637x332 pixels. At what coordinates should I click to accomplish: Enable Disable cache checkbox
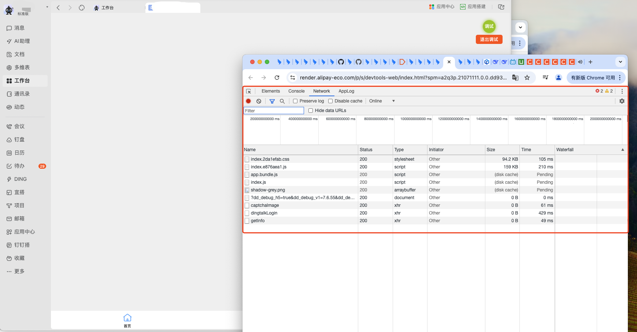pos(330,101)
